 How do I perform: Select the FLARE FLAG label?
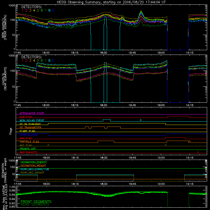point(27,131)
